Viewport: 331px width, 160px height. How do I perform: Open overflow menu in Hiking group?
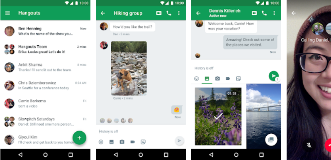coord(179,13)
